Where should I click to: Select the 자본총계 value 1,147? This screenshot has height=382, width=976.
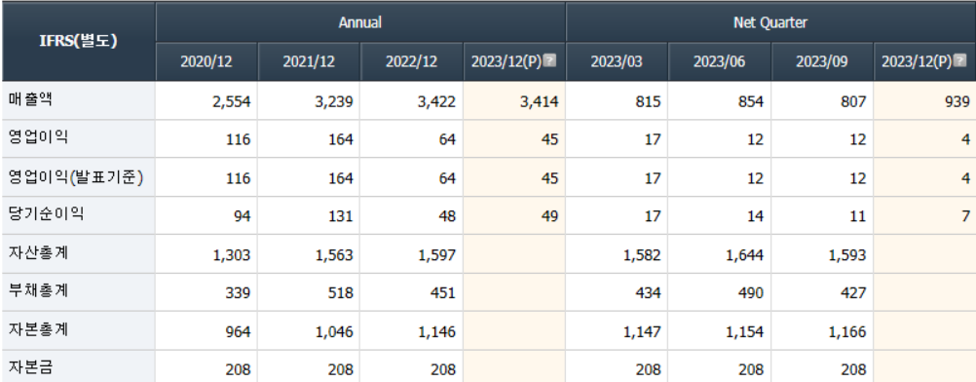click(643, 331)
